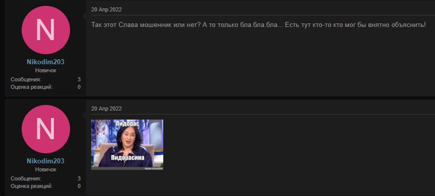The width and height of the screenshot is (435, 196).
Task: Open Nikodim203 profile link in first post
Action: [x=45, y=62]
